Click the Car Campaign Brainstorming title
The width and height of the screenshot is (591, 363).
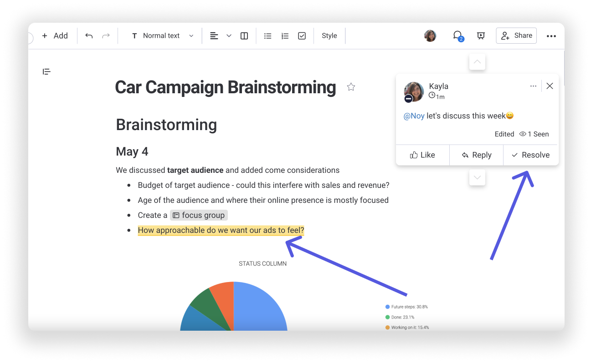(x=226, y=87)
